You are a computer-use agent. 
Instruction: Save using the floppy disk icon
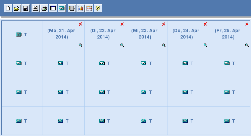tap(26, 8)
